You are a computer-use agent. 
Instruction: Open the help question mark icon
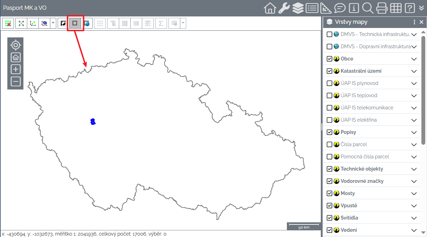coord(410,8)
